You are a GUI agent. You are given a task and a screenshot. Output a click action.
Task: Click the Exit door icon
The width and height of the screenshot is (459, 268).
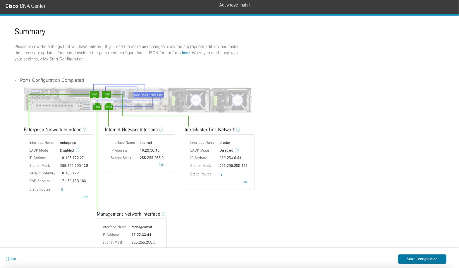click(x=7, y=259)
